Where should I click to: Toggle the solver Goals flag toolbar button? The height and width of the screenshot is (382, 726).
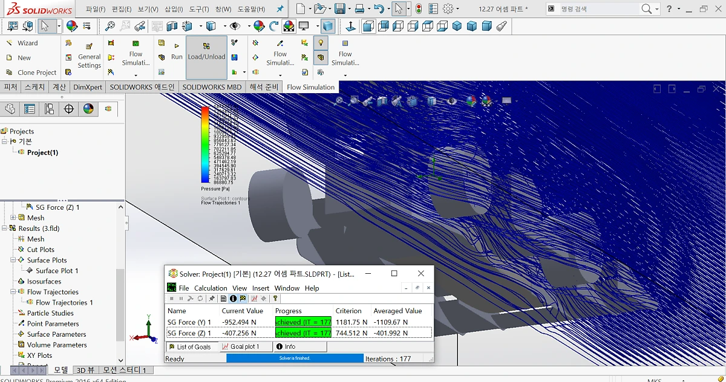click(243, 299)
